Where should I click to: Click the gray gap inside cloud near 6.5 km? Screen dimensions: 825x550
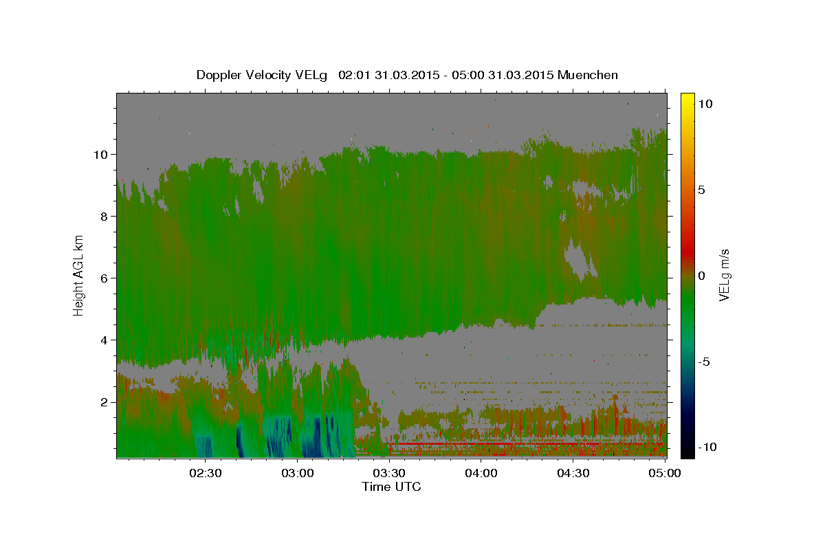[580, 261]
